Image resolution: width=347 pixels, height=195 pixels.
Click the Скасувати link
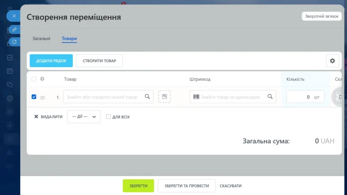(230, 186)
